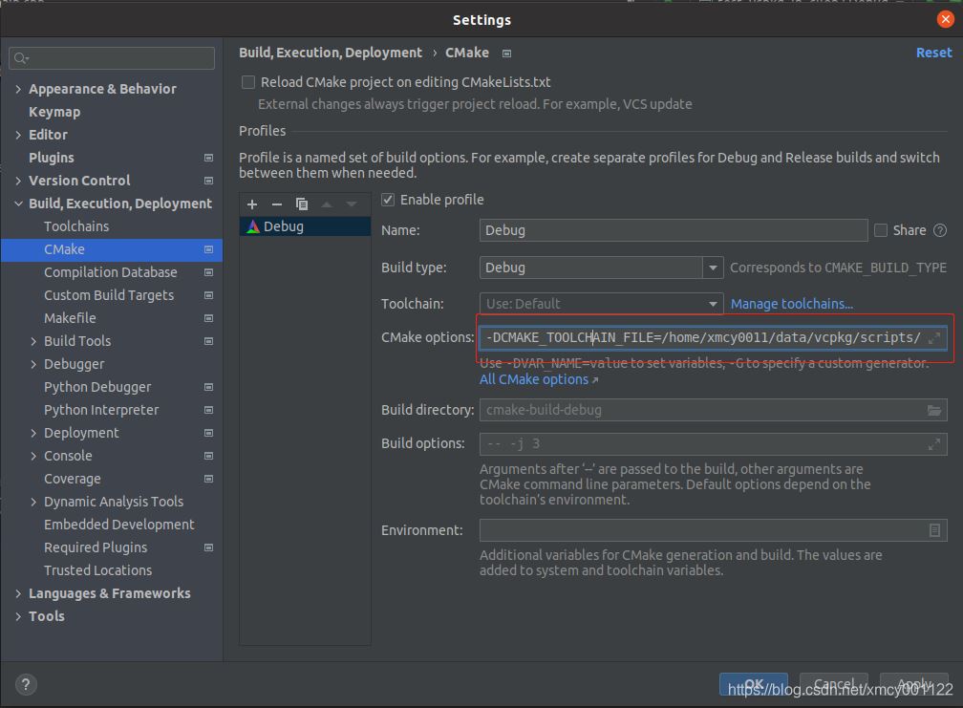Viewport: 963px width, 708px height.
Task: Tick the Share checkbox
Action: point(881,230)
